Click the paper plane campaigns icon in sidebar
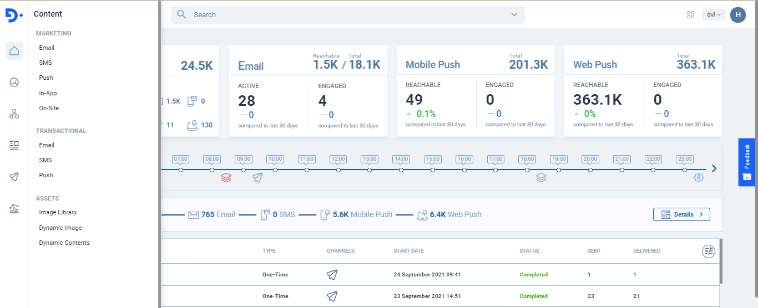Image resolution: width=758 pixels, height=308 pixels. point(14,177)
